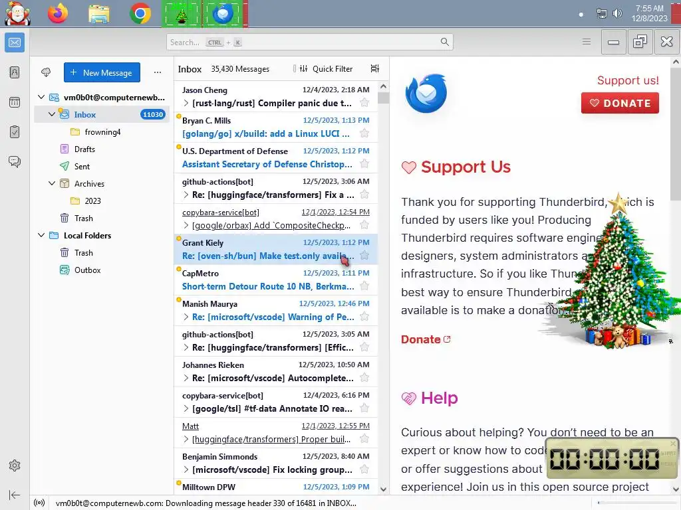This screenshot has height=510, width=681.
Task: Click the download progress bar in status bar
Action: coord(636,503)
